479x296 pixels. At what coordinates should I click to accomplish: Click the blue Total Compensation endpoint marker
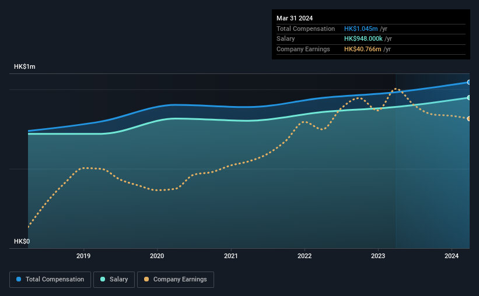click(468, 82)
